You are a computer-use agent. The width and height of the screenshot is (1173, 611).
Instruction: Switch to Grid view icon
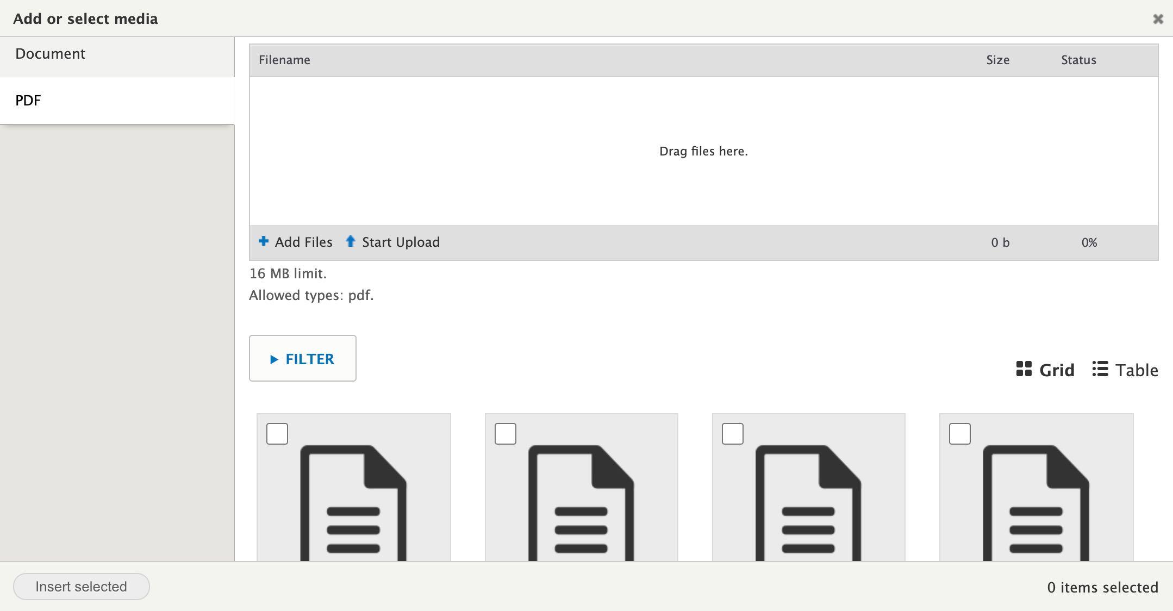pos(1024,369)
